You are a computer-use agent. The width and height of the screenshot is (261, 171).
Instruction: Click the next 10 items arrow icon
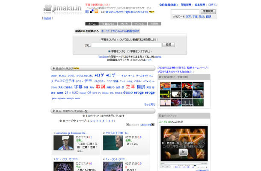tap(153, 124)
